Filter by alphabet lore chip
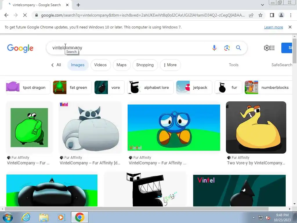This screenshot has height=223, width=297. 151,87
